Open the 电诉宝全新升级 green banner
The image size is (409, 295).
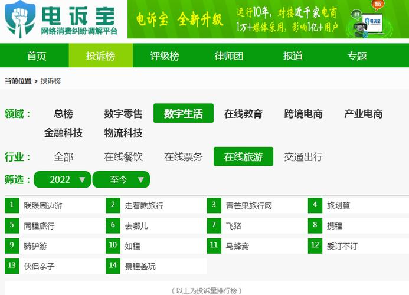point(268,19)
